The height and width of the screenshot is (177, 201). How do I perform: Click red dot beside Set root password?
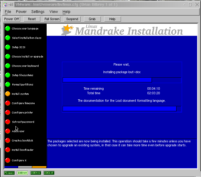click(8, 122)
